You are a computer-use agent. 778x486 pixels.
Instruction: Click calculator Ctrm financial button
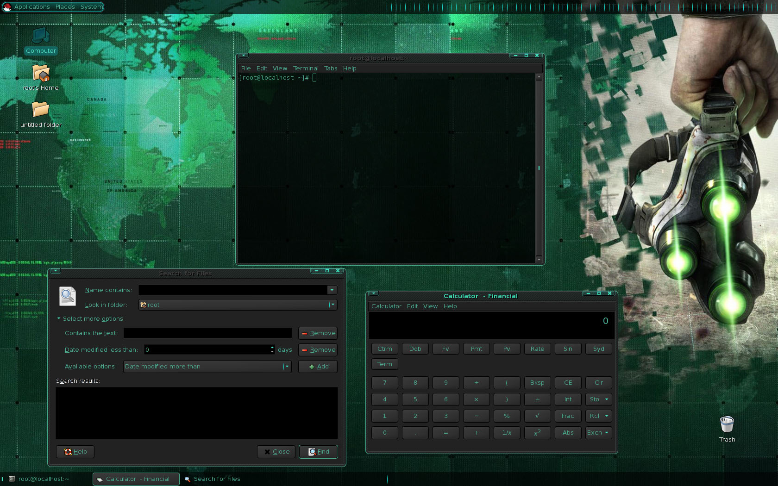coord(384,349)
